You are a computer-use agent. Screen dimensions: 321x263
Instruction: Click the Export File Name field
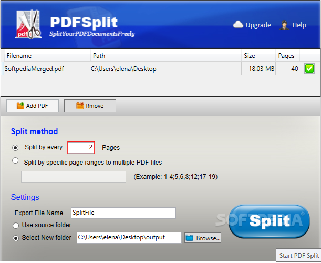[123, 213]
